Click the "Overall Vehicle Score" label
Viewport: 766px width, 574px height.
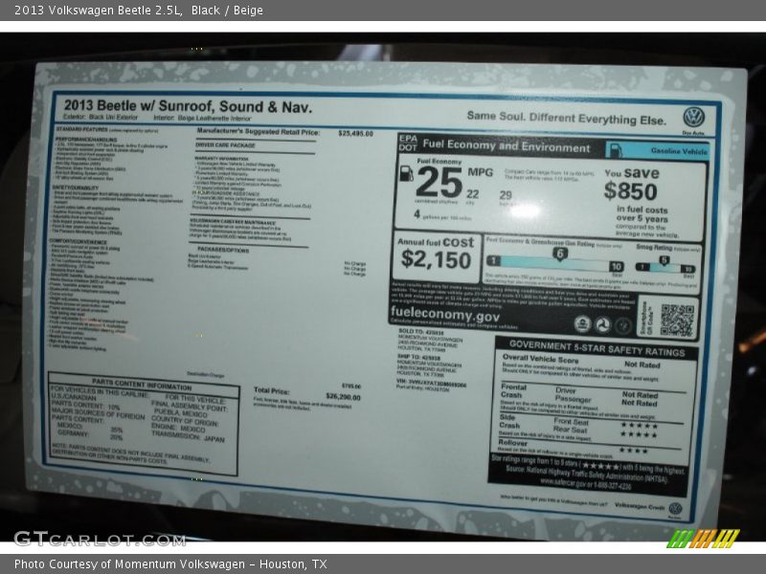(540, 359)
